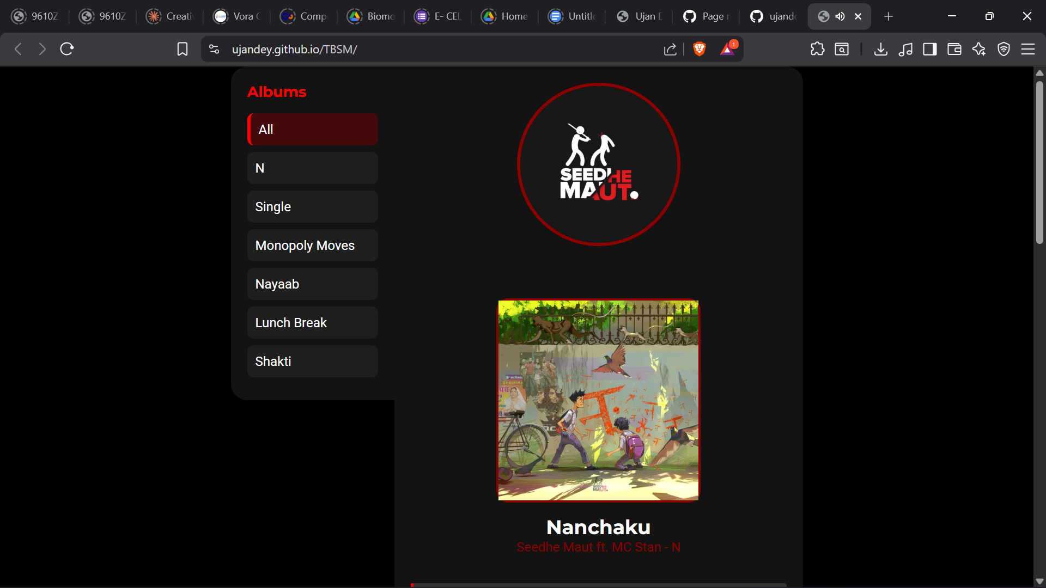
Task: Open Leo AI sparkle icon
Action: 979,49
